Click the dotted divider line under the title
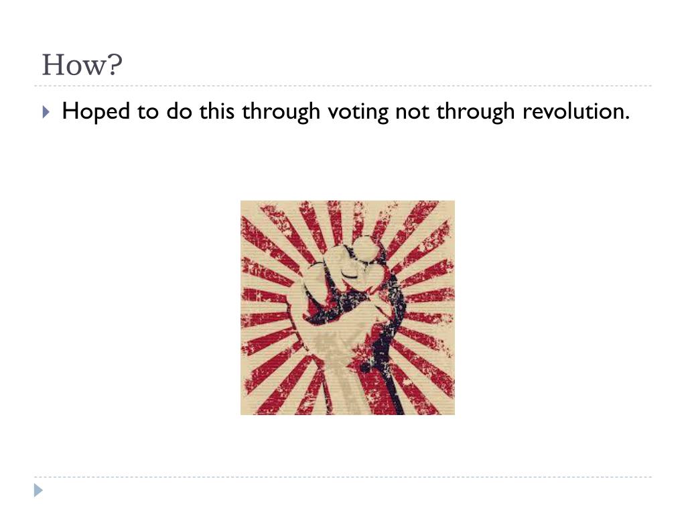This screenshot has width=686, height=515. click(x=343, y=86)
